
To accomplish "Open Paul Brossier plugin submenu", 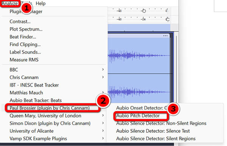I will click(54, 108).
